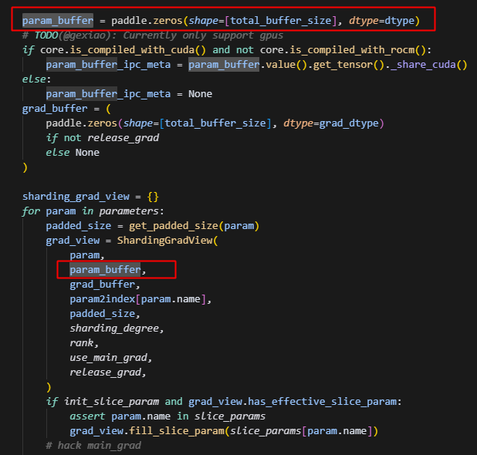Click 'assert param.name in slice_params' line
This screenshot has height=455, width=477.
tap(167, 416)
